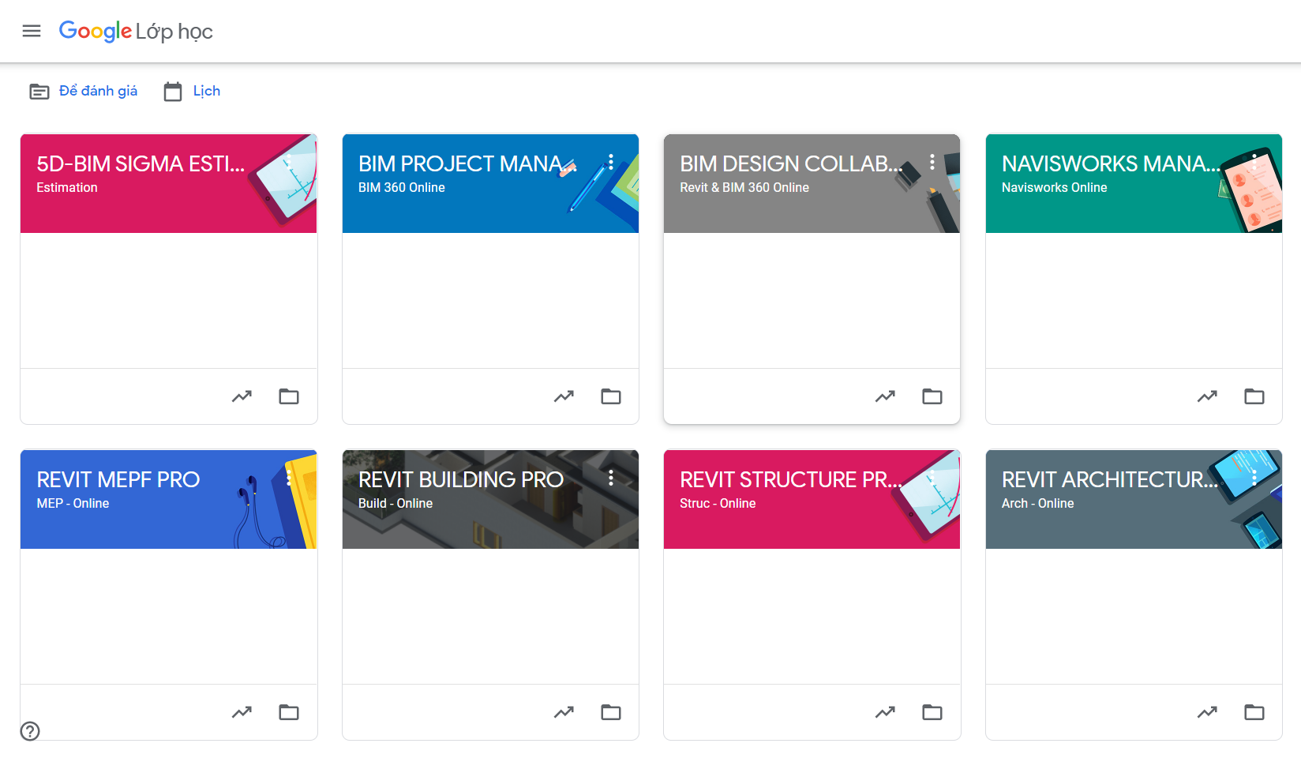Image resolution: width=1301 pixels, height=762 pixels.
Task: Expand options menu on REVIT BUILDING PRO card
Action: tap(611, 478)
